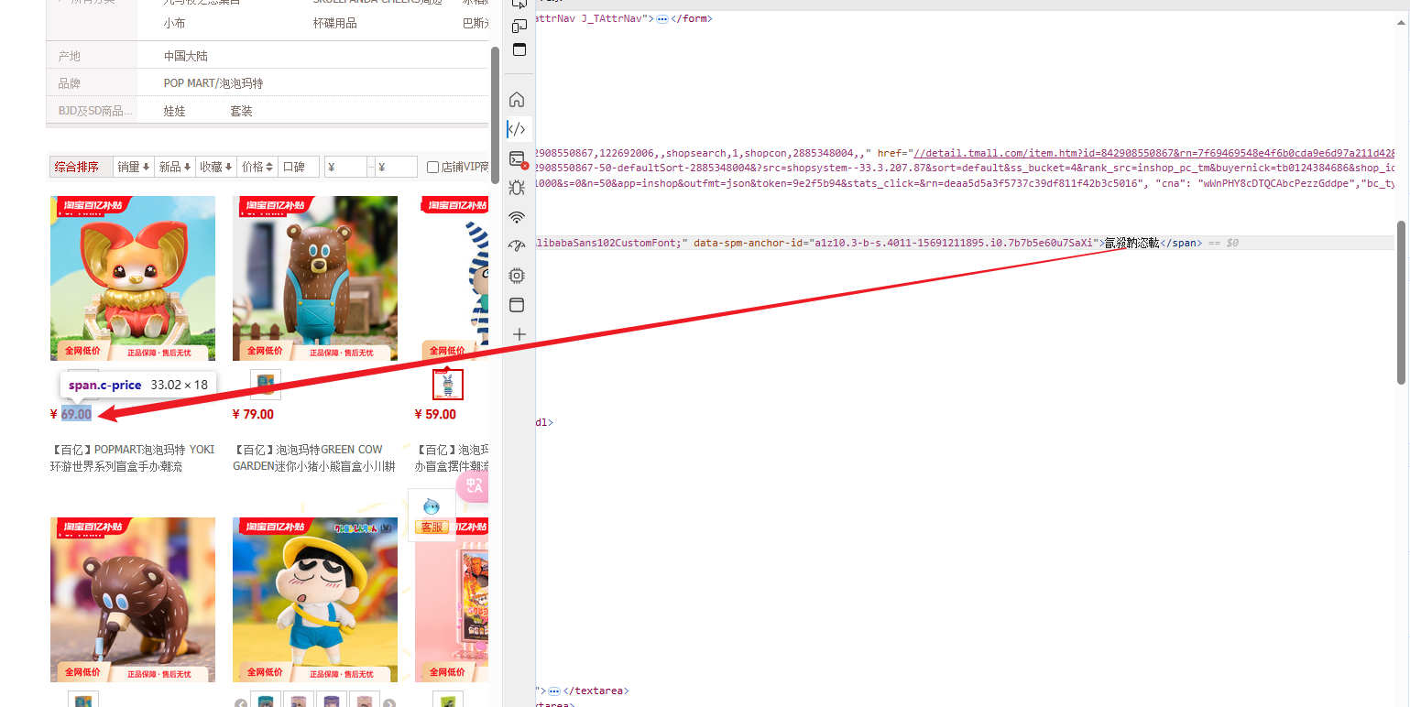Sort products by 口碑
This screenshot has width=1410, height=707.
coord(298,167)
